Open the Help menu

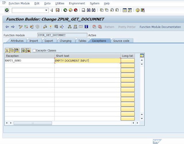107,3
